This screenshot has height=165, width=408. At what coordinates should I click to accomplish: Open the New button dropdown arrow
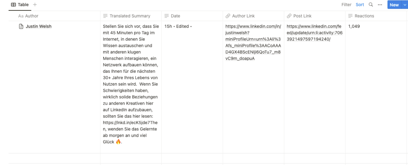(405, 5)
